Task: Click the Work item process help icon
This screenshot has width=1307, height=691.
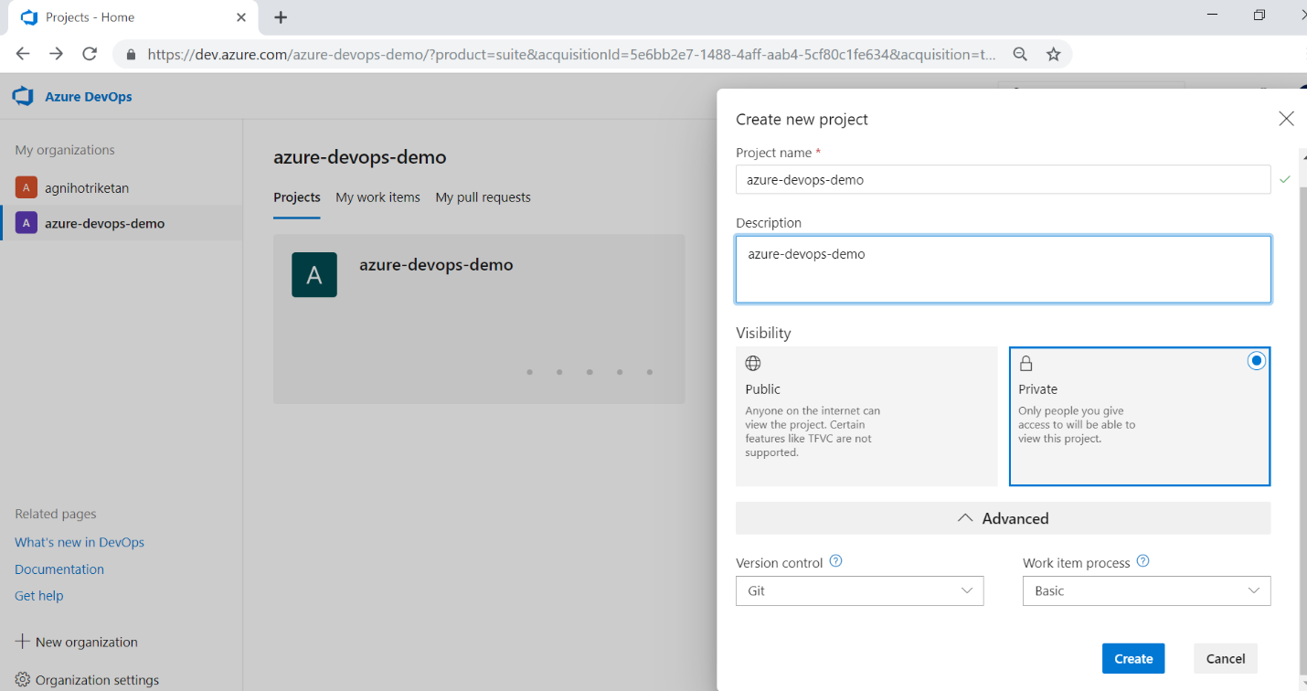Action: [1142, 560]
